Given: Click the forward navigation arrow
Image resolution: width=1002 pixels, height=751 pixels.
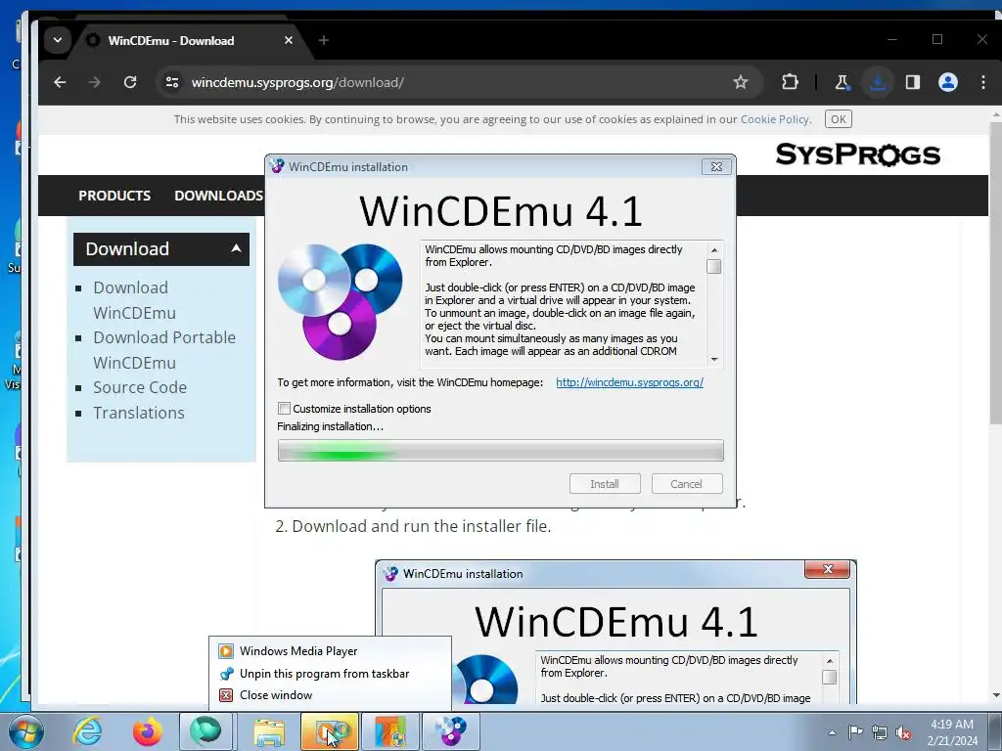Looking at the screenshot, I should [95, 82].
